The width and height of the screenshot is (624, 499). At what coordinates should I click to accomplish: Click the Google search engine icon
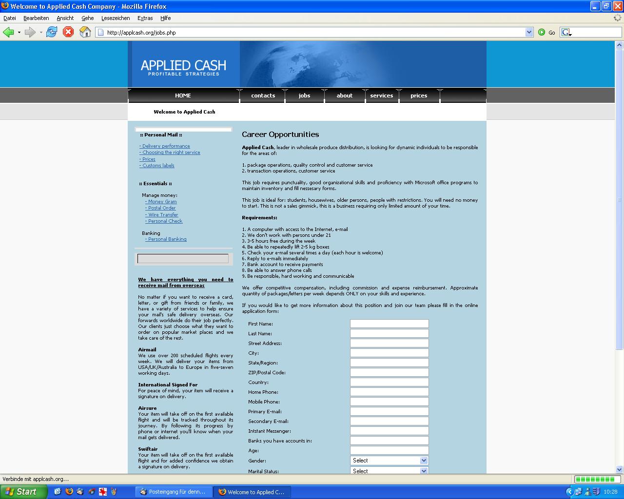(565, 32)
